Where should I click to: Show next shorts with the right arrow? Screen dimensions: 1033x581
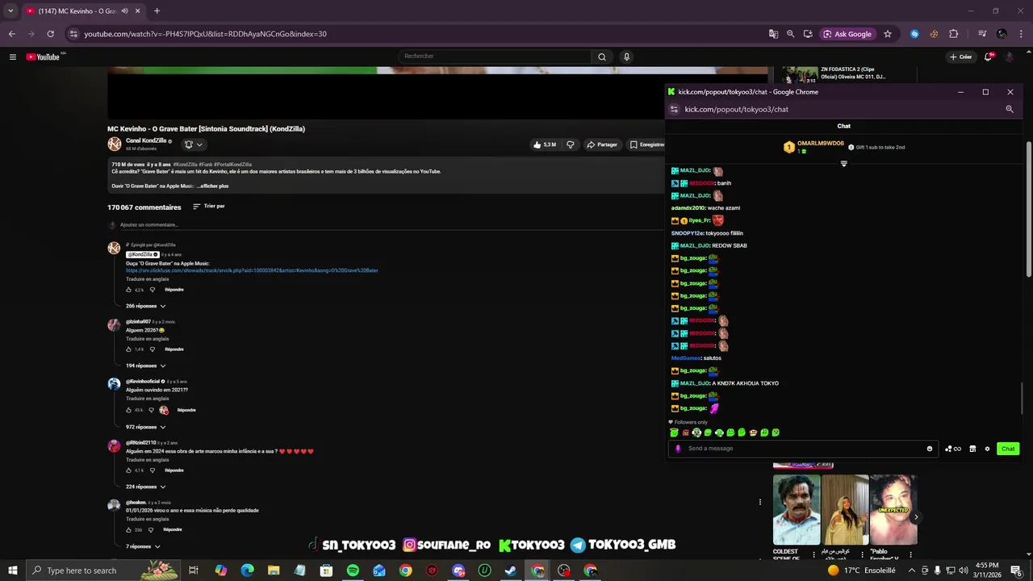[x=916, y=517]
